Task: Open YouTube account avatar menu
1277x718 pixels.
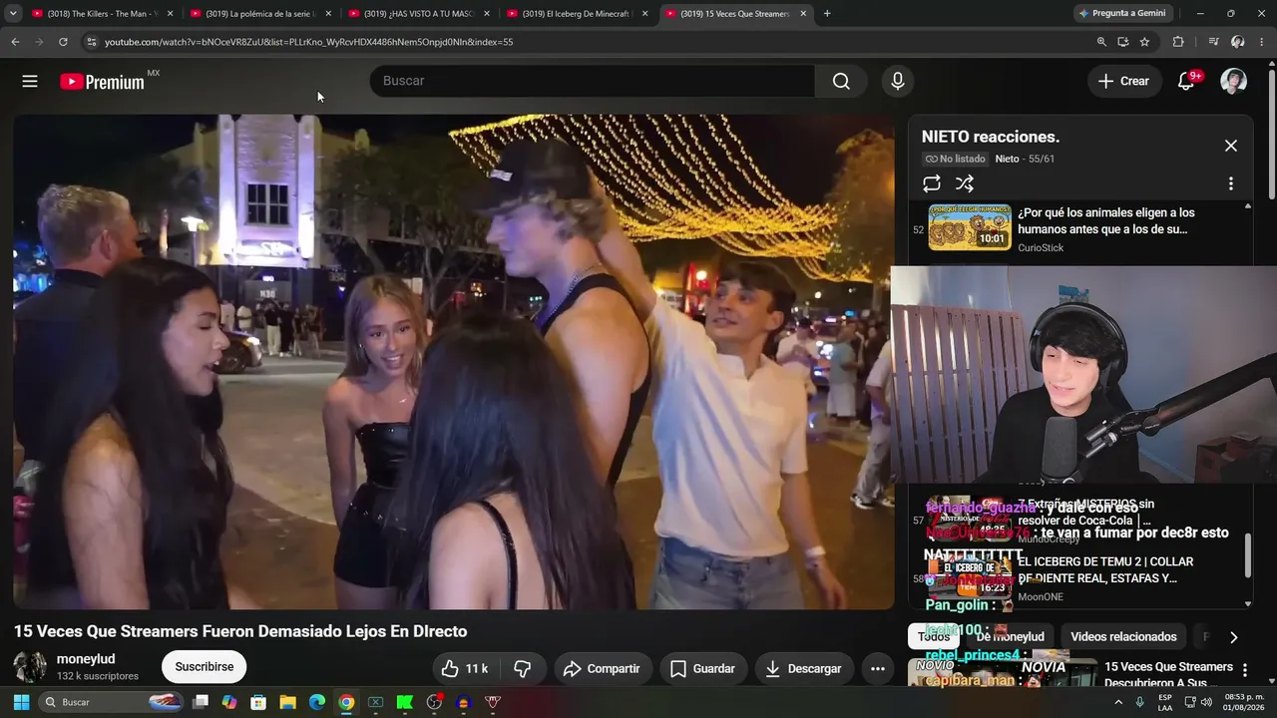Action: tap(1233, 81)
